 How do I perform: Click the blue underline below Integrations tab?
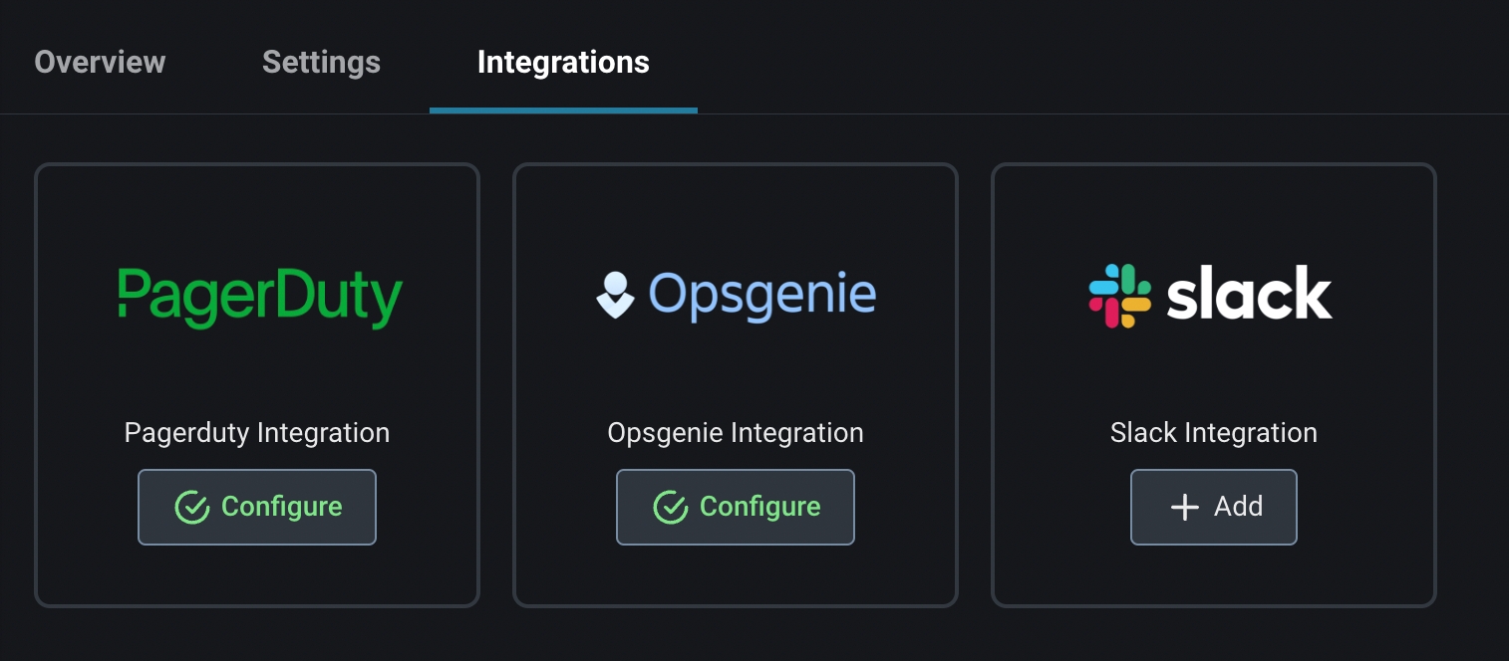[563, 110]
